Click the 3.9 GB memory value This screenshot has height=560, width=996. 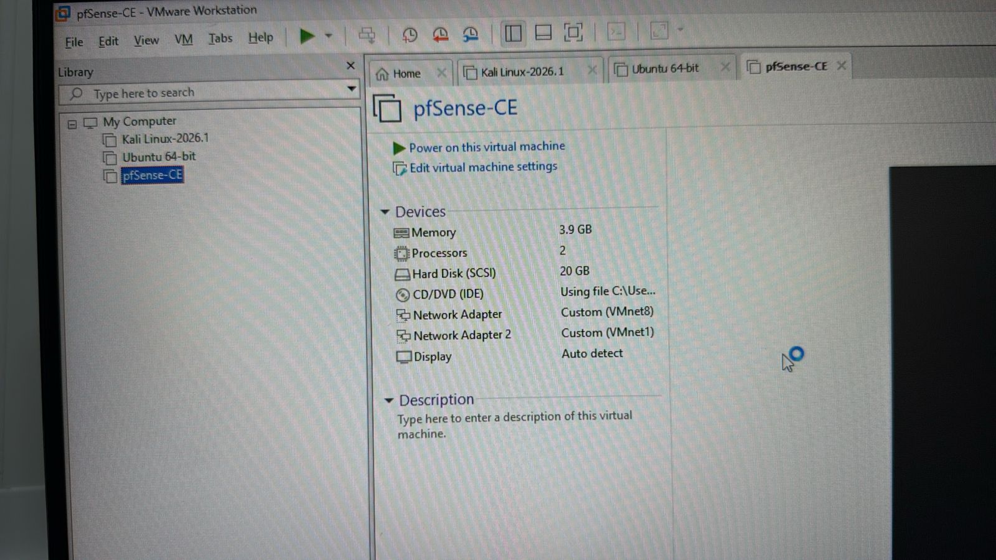click(575, 230)
